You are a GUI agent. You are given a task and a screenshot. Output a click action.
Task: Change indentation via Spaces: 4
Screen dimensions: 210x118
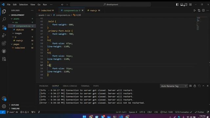pos(133,112)
